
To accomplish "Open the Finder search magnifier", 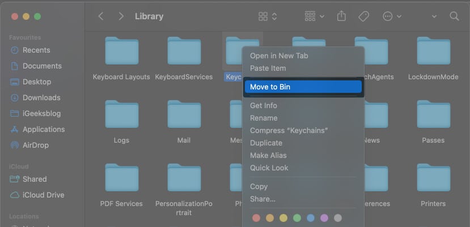I will click(x=454, y=16).
